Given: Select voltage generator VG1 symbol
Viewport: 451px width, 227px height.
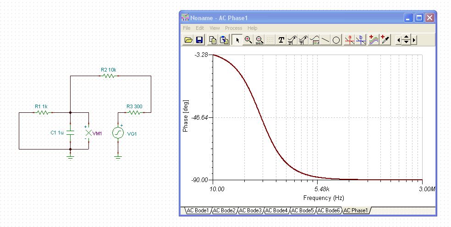Looking at the screenshot, I should click(118, 133).
